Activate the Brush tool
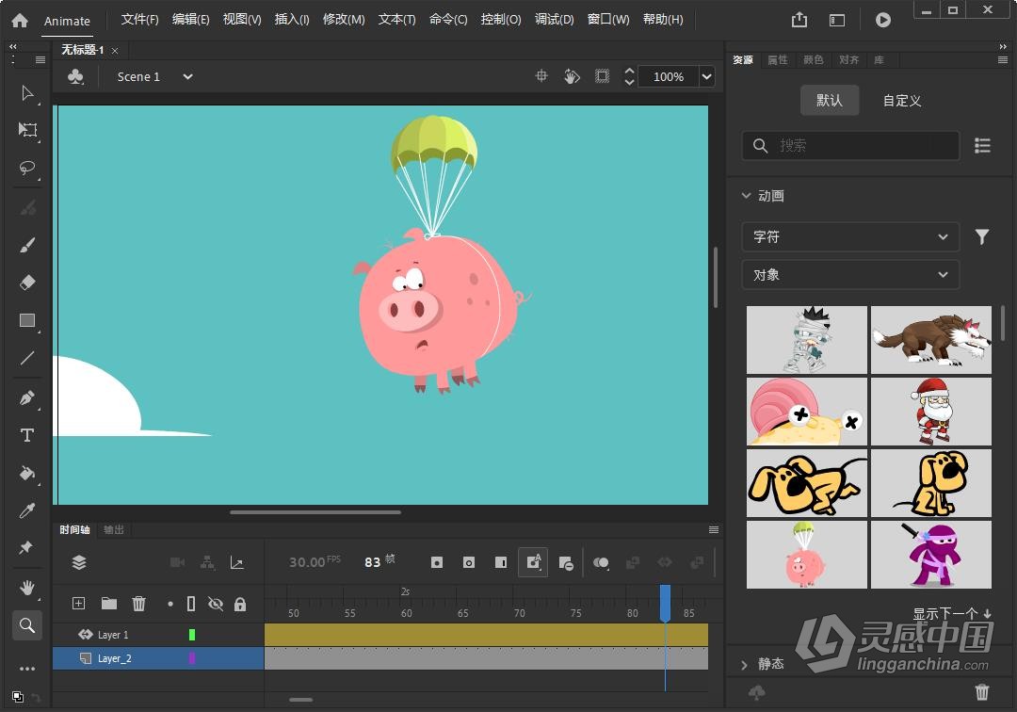The width and height of the screenshot is (1017, 712). 27,245
